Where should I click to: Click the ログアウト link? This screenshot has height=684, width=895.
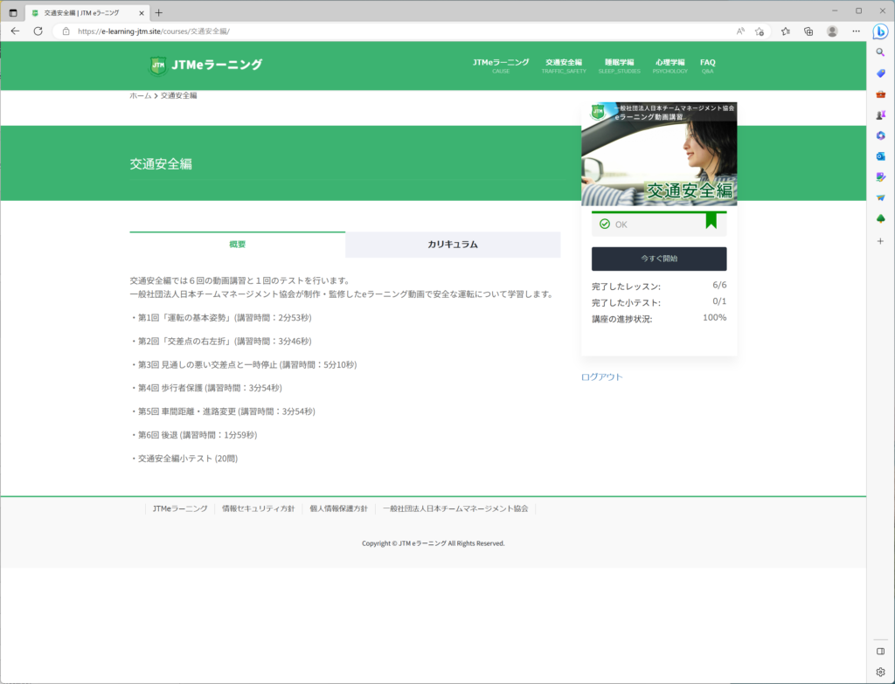coord(601,377)
